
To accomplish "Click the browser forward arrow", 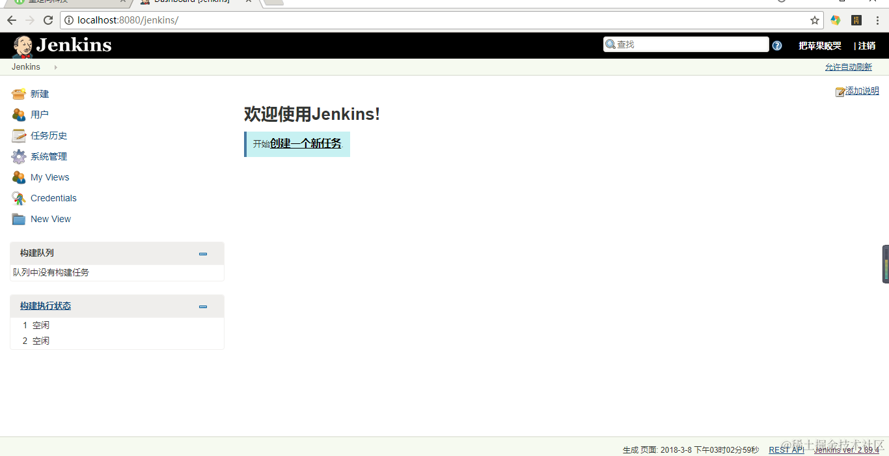I will pyautogui.click(x=30, y=20).
